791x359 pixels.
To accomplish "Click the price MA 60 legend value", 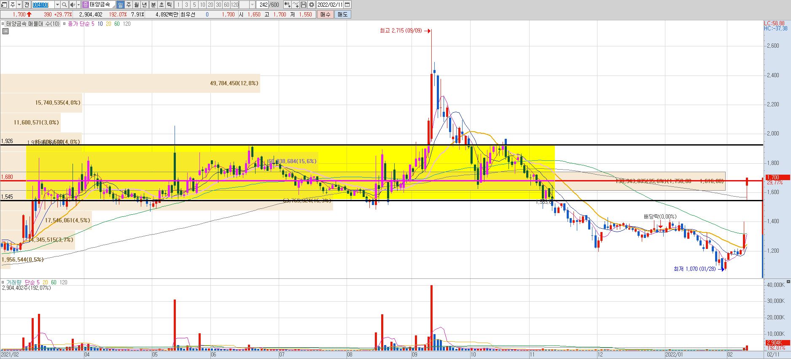I will (x=117, y=24).
